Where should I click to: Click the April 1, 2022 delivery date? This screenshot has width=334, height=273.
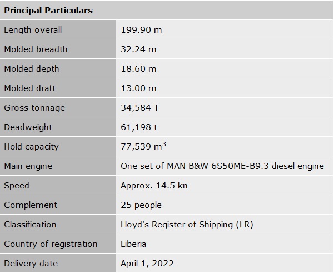click(147, 264)
